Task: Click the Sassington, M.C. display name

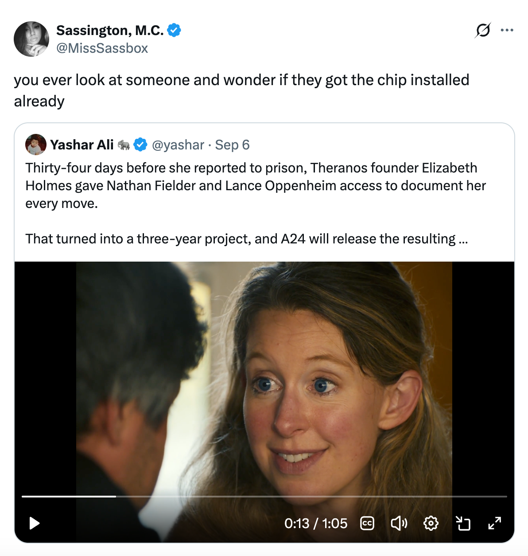Action: [x=110, y=30]
